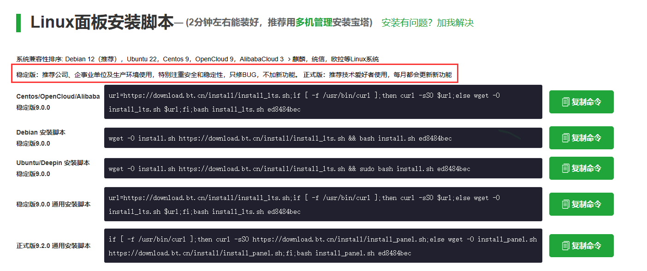Image resolution: width=647 pixels, height=271 pixels.
Task: Click the Ubuntu sudo bash command code box
Action: 323,168
